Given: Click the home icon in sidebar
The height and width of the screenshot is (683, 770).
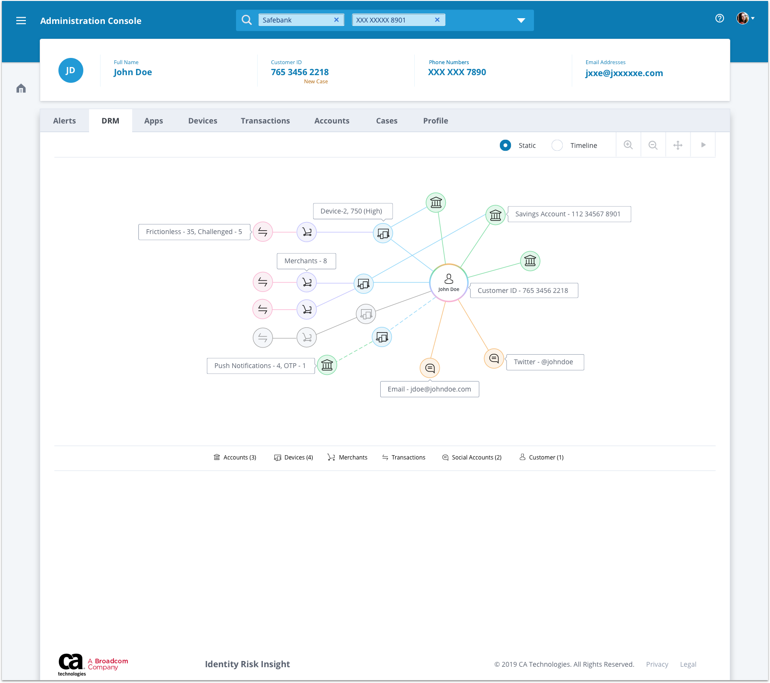Looking at the screenshot, I should [x=21, y=89].
